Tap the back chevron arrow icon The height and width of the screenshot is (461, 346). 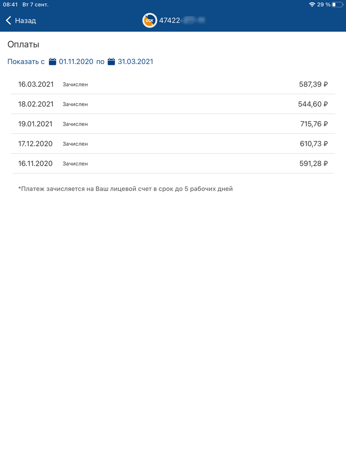tap(9, 21)
